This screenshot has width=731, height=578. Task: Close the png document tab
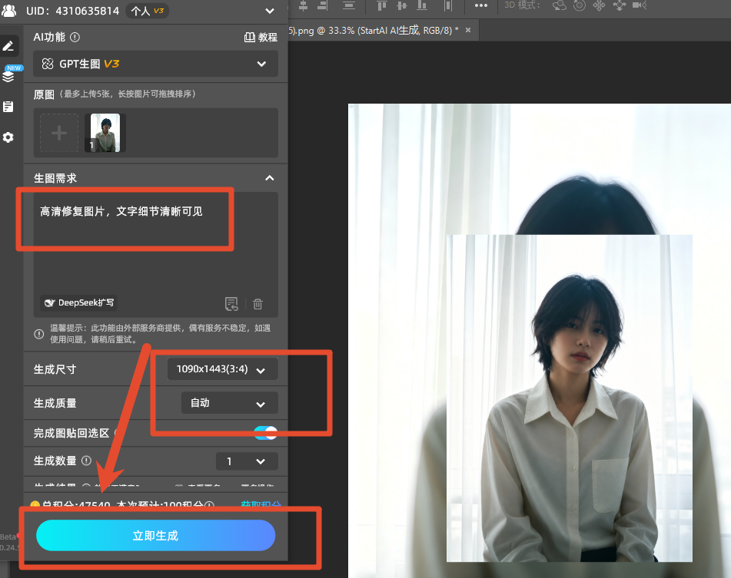[468, 30]
